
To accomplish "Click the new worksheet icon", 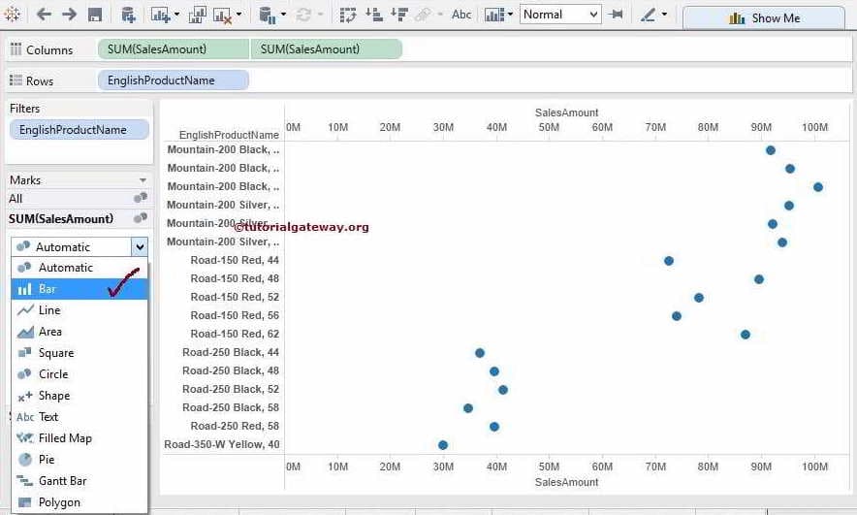I will point(160,15).
